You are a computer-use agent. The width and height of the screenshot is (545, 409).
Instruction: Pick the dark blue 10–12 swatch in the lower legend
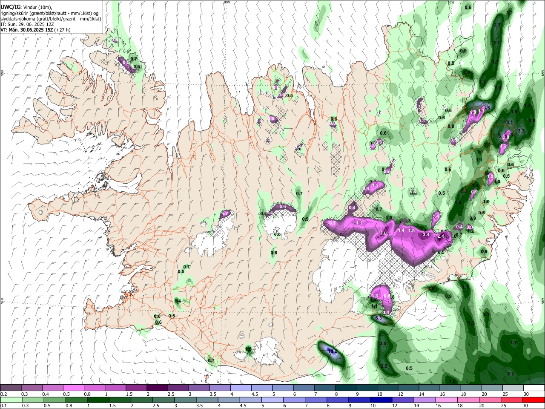[381, 400]
